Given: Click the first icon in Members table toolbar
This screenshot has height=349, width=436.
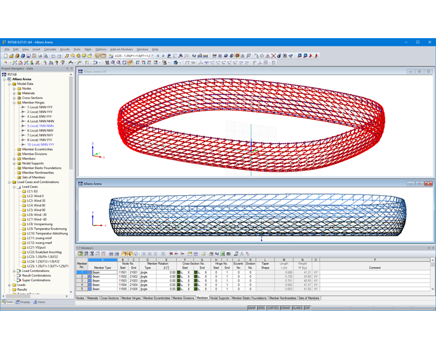Looking at the screenshot, I should [80, 254].
